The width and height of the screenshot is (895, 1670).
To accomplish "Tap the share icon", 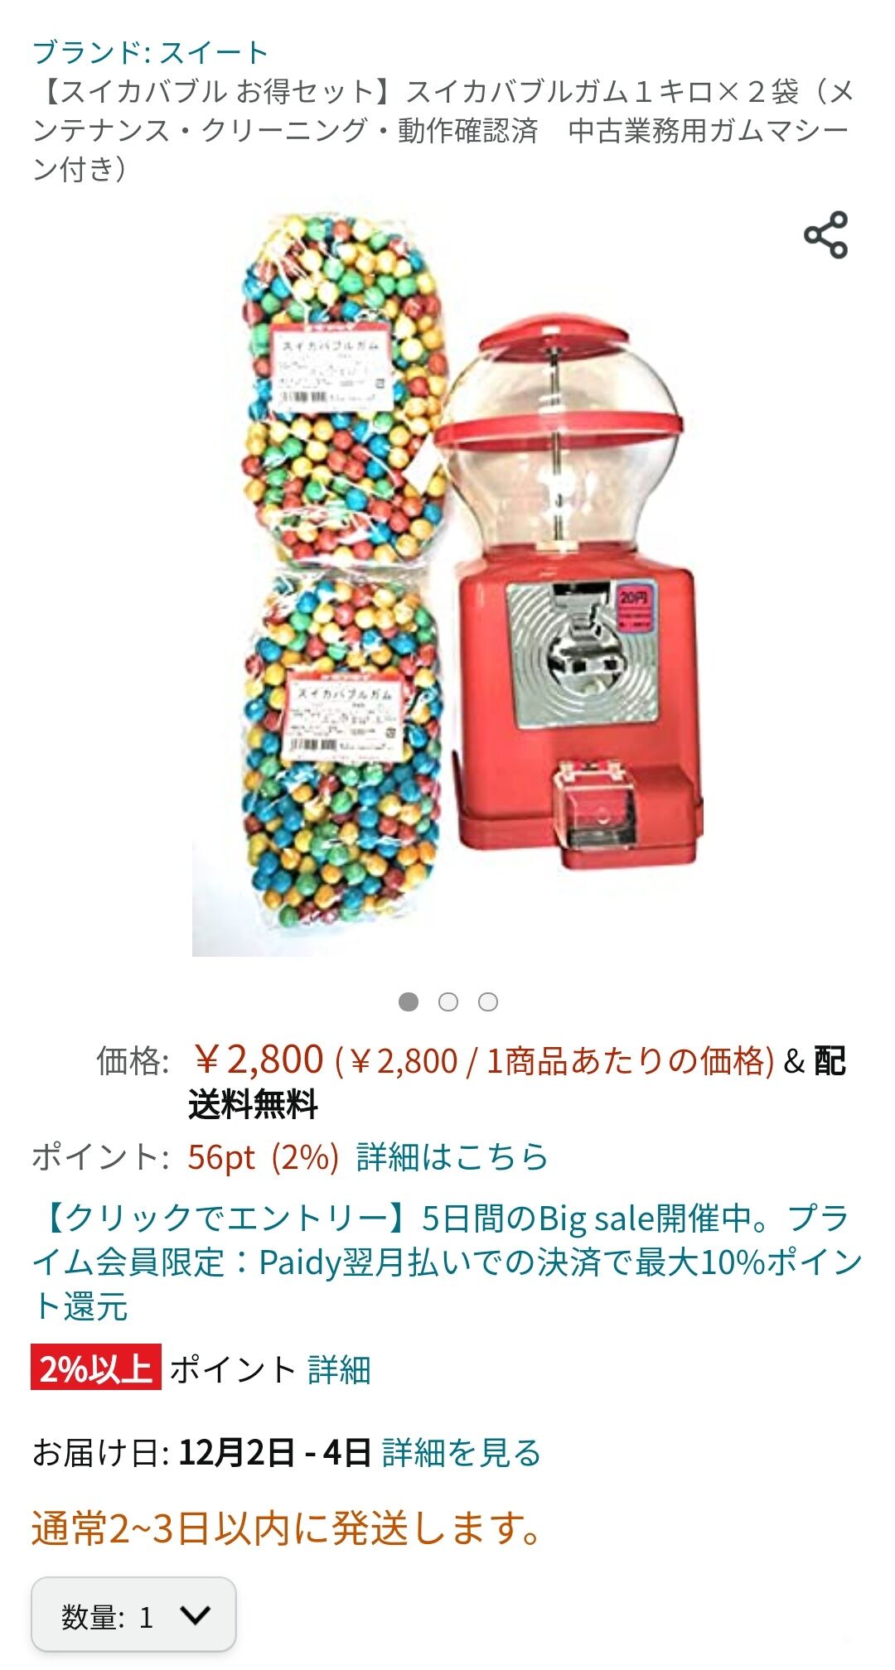I will (825, 235).
